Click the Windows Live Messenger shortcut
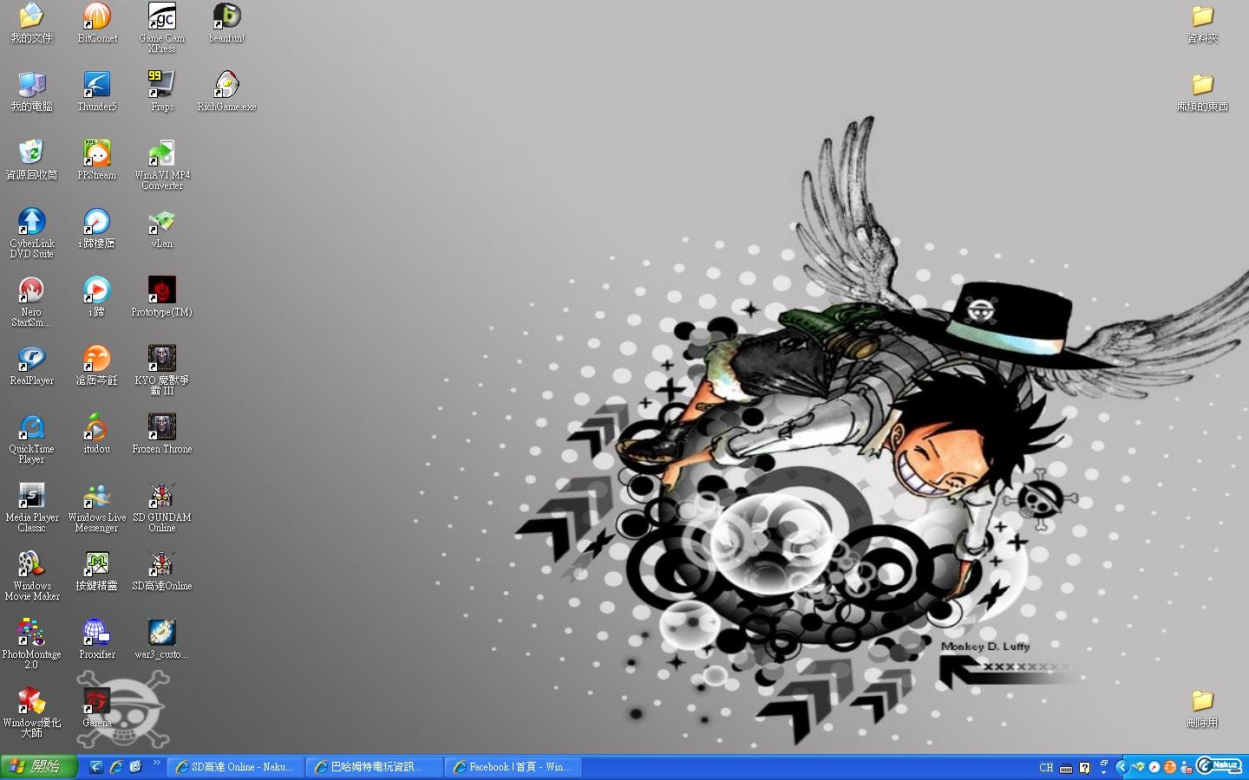 pyautogui.click(x=97, y=507)
